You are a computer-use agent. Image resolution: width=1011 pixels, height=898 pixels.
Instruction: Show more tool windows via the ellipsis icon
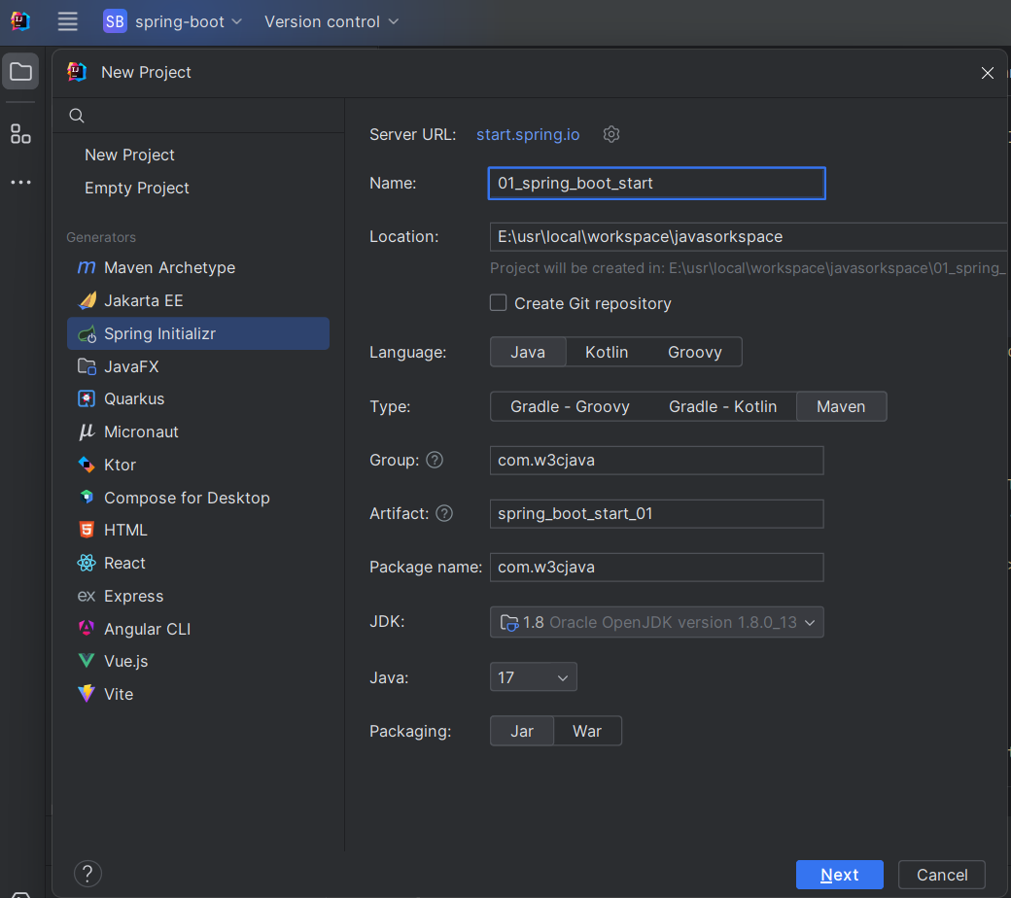(x=20, y=183)
